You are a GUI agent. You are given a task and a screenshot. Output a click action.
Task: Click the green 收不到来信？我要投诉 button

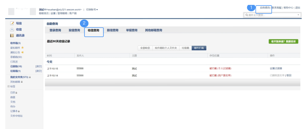pyautogui.click(x=283, y=41)
